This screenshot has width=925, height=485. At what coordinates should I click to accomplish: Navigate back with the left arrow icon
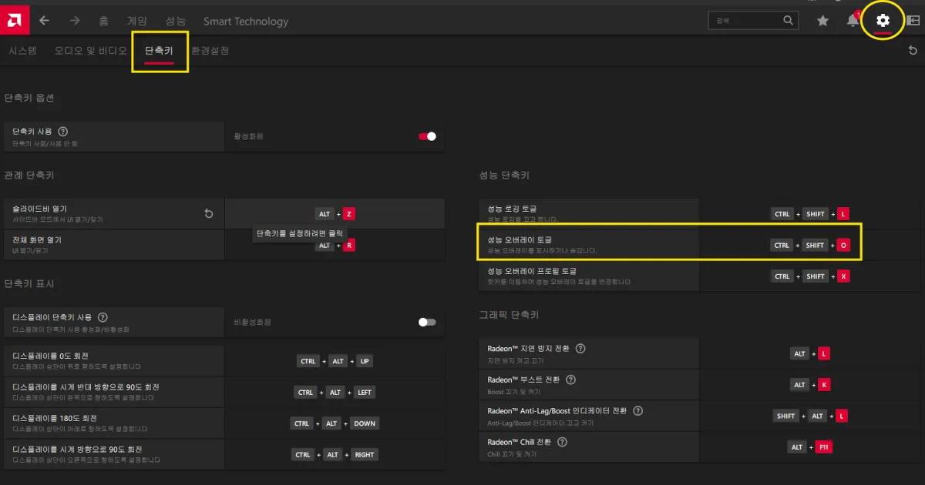tap(44, 21)
